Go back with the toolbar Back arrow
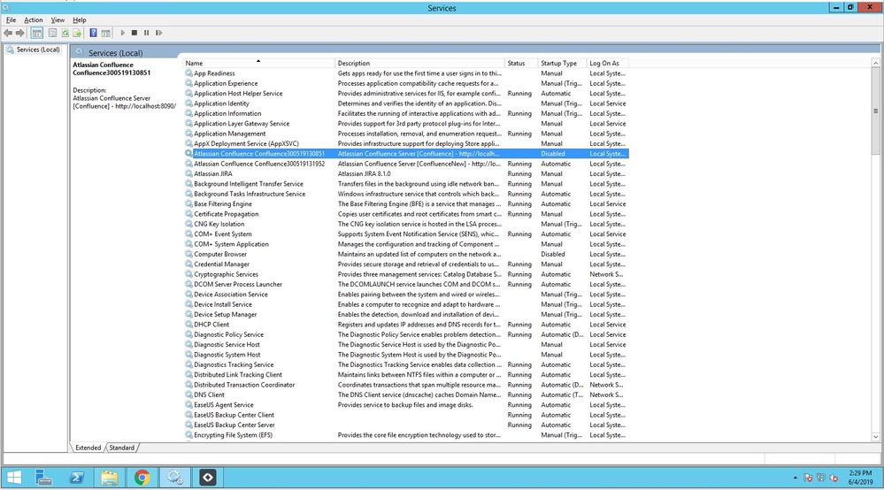This screenshot has height=490, width=884. coord(8,34)
